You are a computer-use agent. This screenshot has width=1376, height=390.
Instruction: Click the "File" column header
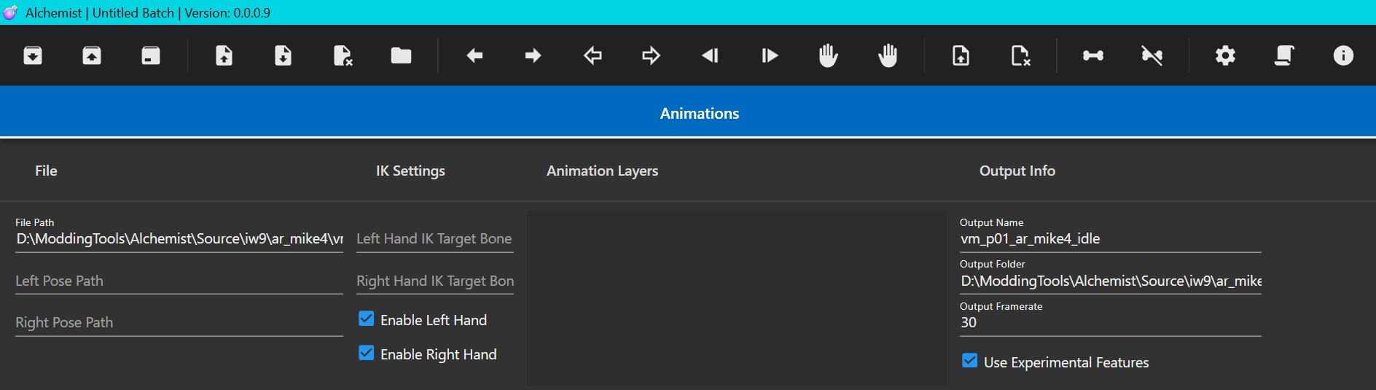tap(46, 171)
